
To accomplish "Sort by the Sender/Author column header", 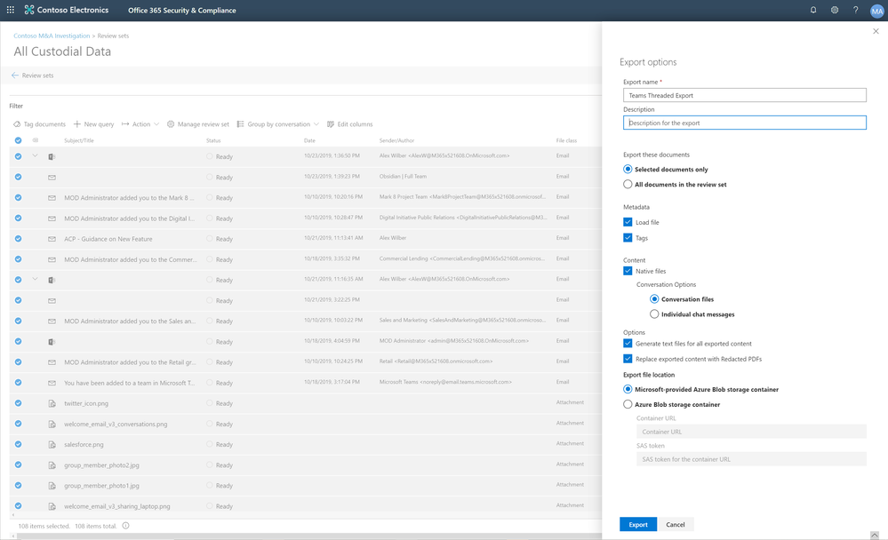I will coord(397,140).
